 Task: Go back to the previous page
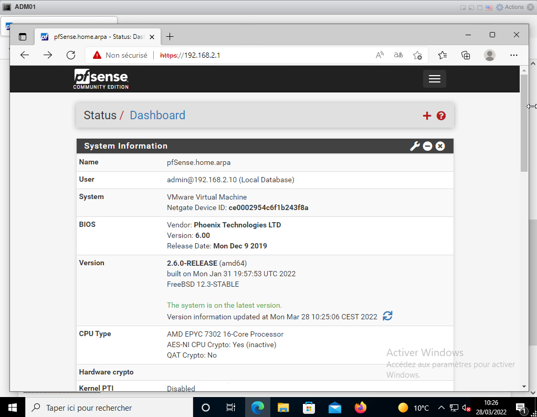(x=25, y=55)
